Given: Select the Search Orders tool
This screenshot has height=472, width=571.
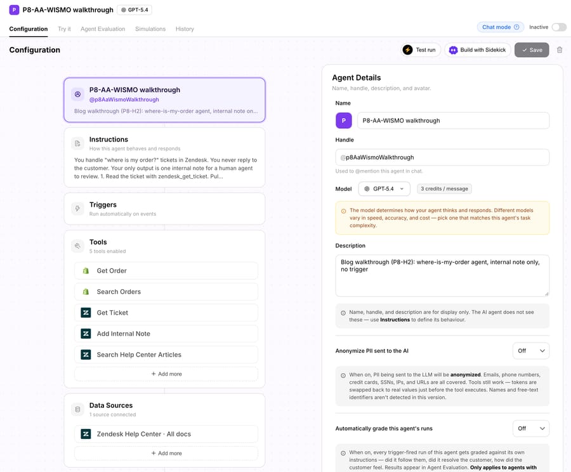Looking at the screenshot, I should pos(166,292).
